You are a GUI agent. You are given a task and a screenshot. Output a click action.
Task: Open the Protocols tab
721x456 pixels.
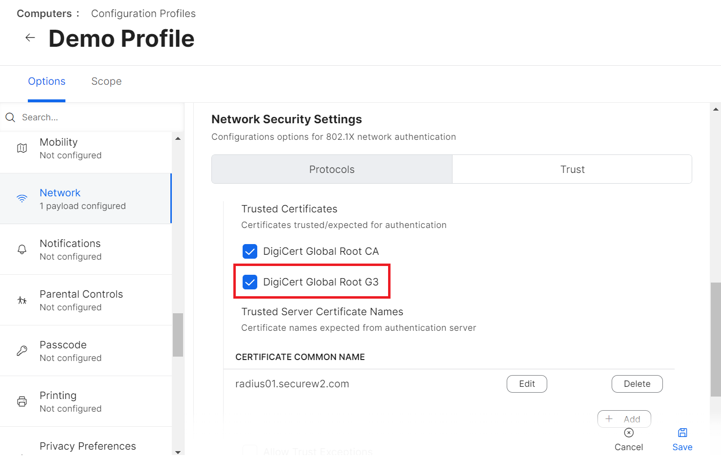332,169
